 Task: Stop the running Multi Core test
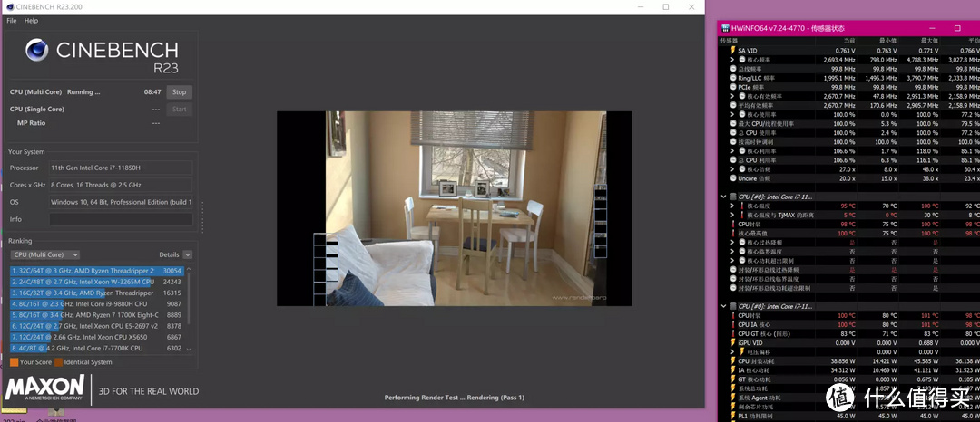pyautogui.click(x=180, y=92)
